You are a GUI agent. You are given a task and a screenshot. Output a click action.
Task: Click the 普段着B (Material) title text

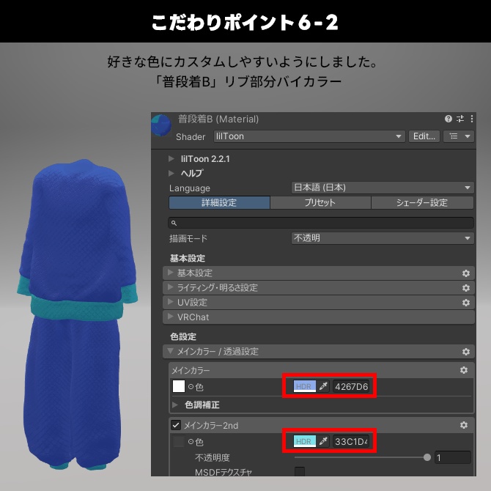tap(218, 119)
